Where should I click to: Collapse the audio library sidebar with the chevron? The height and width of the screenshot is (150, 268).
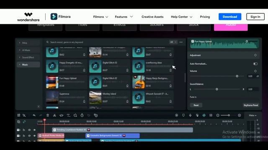click(x=39, y=107)
